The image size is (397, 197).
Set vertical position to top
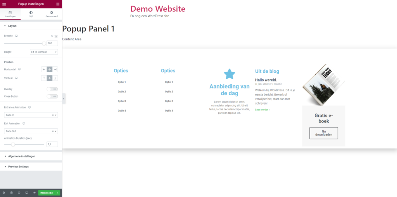pos(44,78)
